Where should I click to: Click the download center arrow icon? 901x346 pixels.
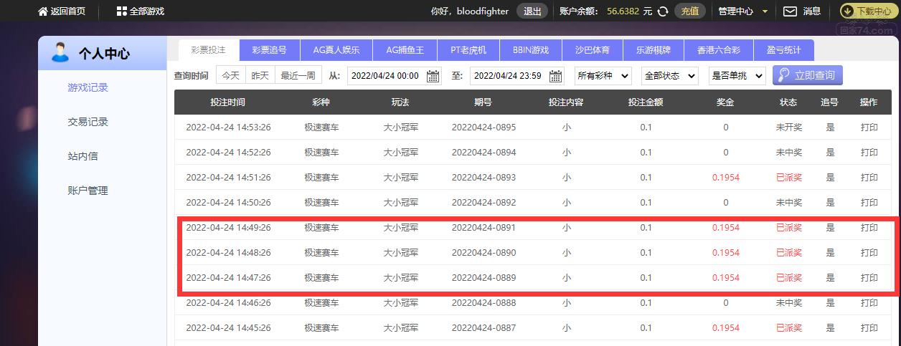[847, 11]
